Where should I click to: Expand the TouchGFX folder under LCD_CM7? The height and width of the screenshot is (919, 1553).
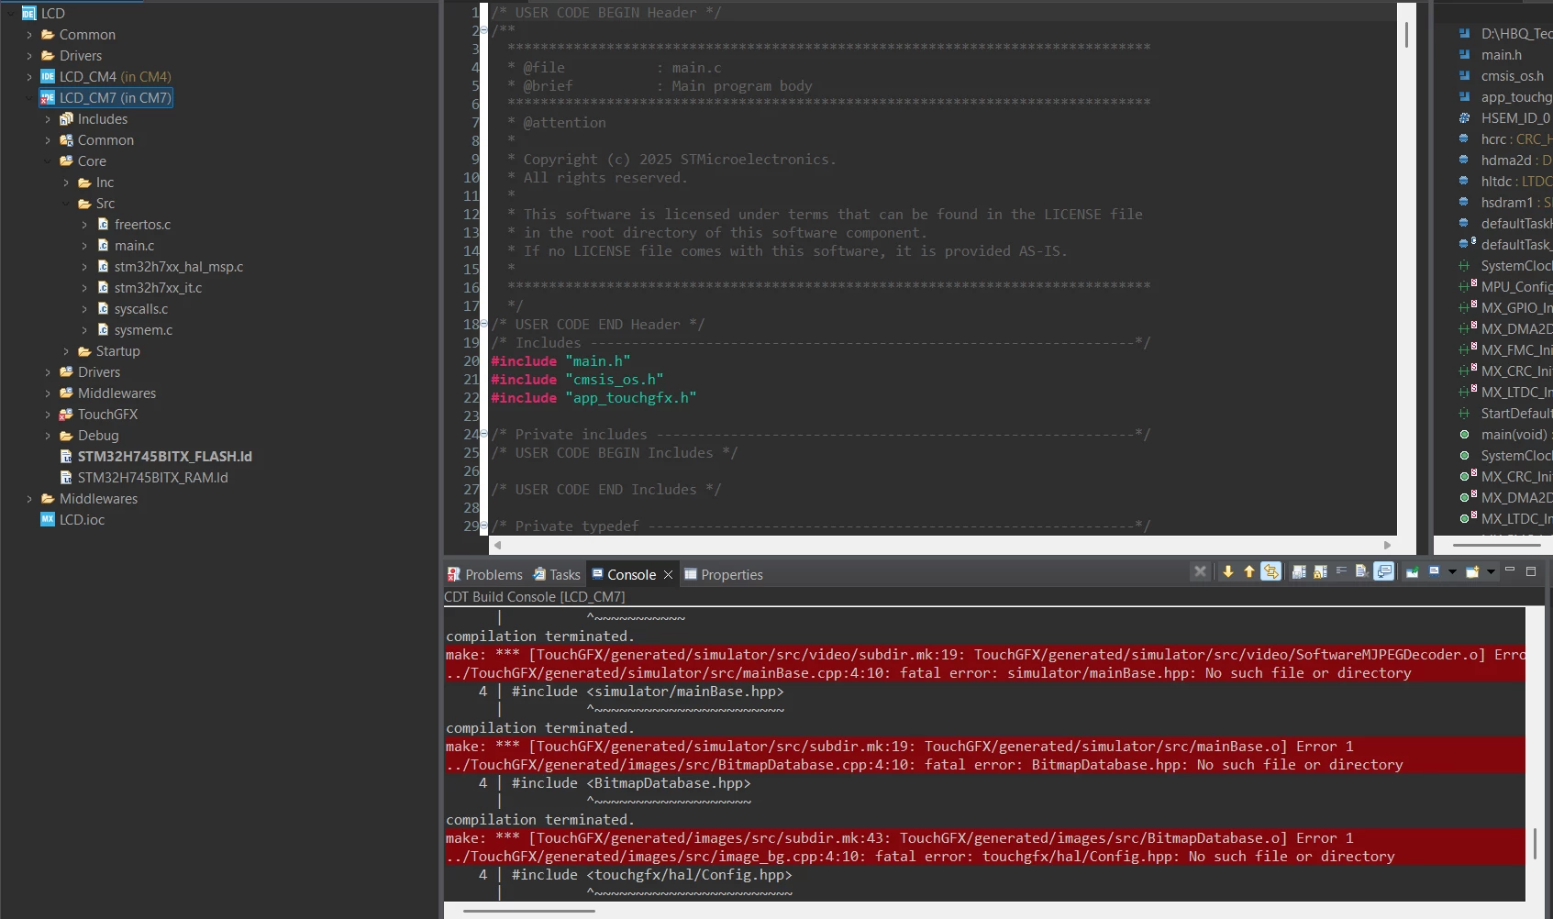coord(48,415)
